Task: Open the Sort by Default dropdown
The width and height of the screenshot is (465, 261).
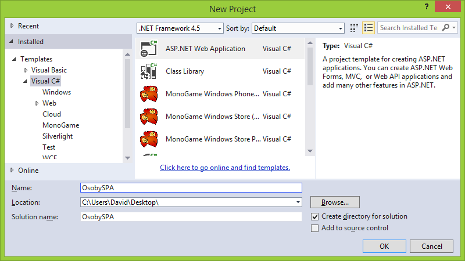Action: click(298, 28)
